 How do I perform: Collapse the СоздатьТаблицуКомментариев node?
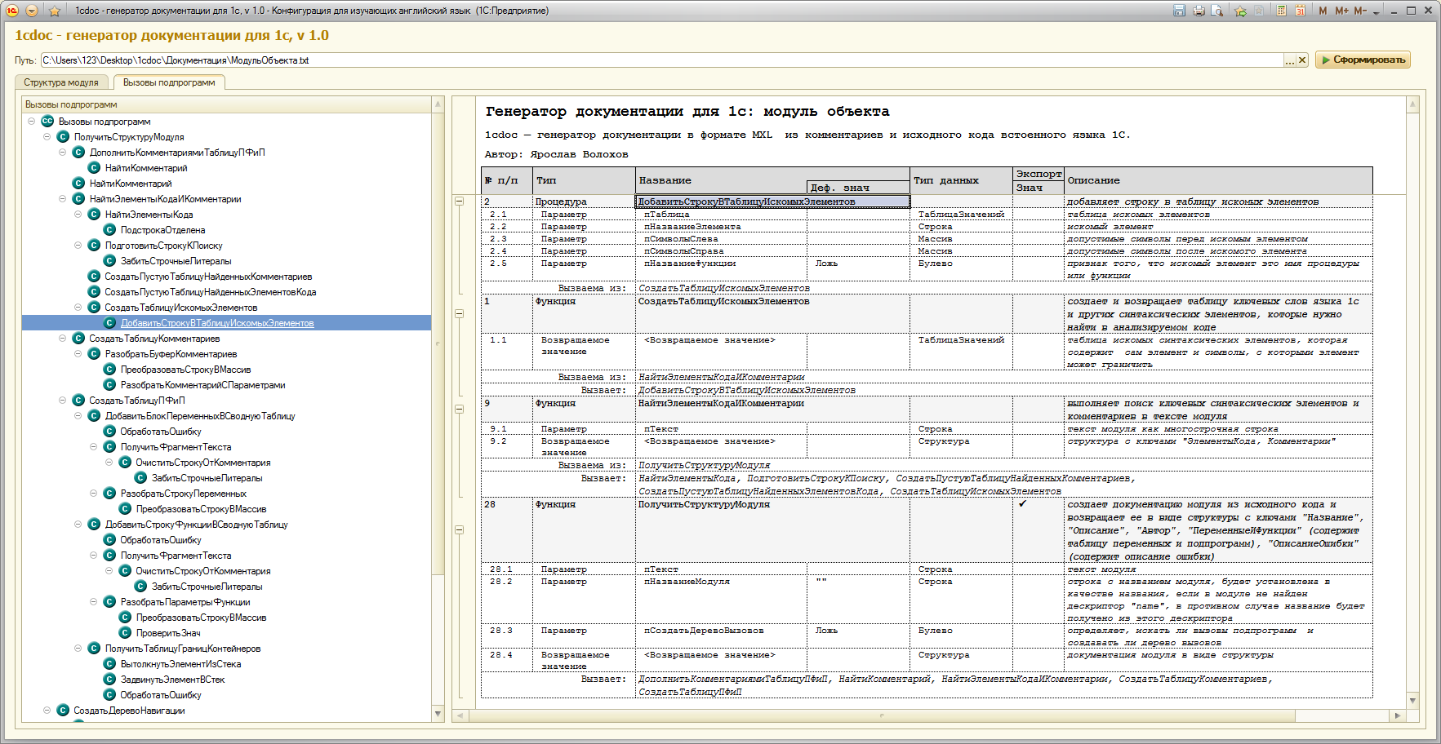63,339
